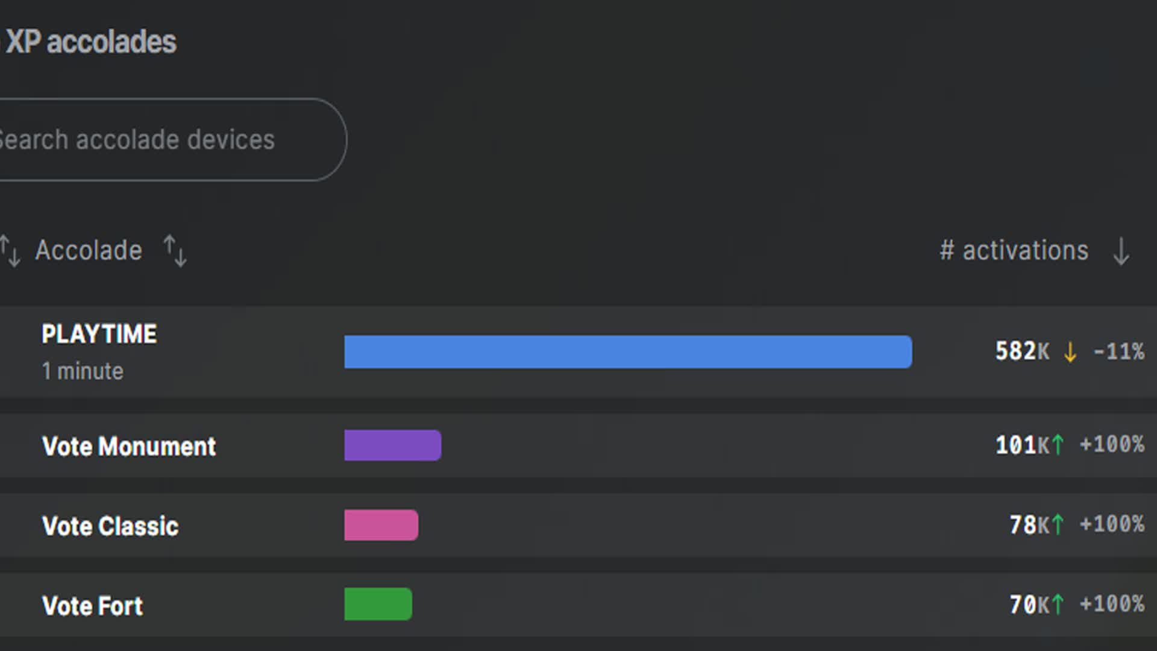The width and height of the screenshot is (1157, 651).
Task: Open the PLAYTIME accolade row
Action: (578, 352)
